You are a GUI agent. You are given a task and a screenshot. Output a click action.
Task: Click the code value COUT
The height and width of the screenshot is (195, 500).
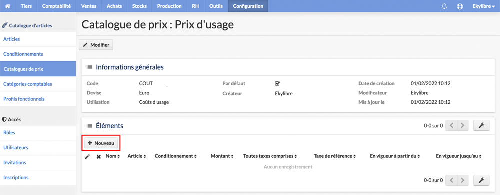pos(146,84)
